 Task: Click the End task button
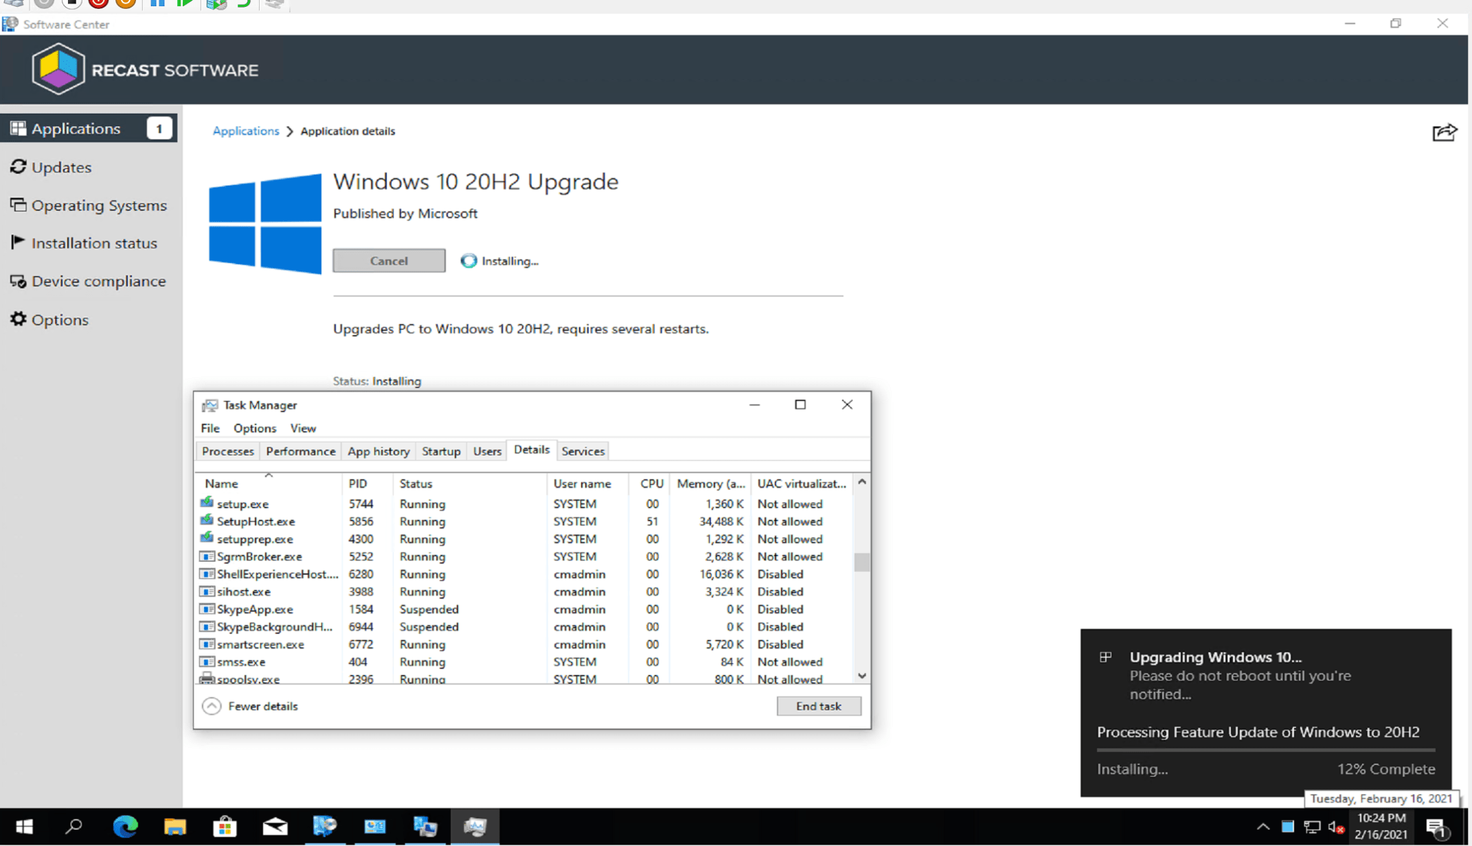818,706
